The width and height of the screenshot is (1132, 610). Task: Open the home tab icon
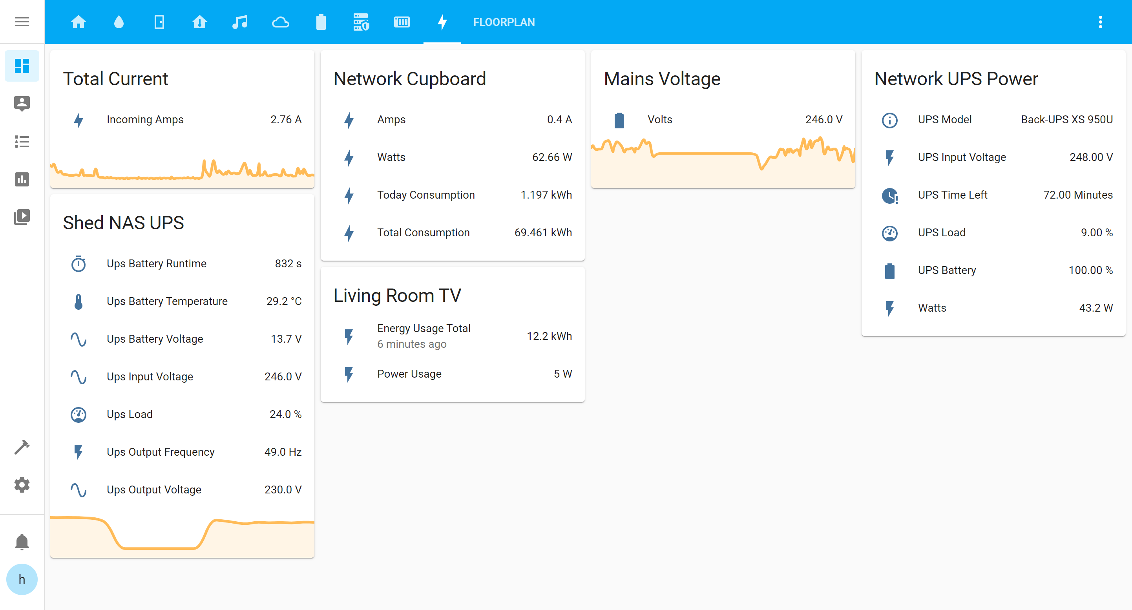click(x=78, y=22)
